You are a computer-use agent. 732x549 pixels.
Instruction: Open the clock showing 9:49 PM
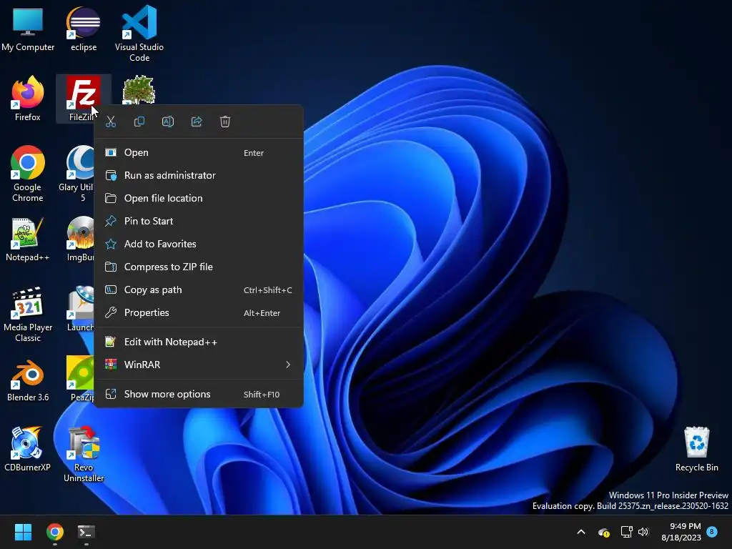click(681, 532)
